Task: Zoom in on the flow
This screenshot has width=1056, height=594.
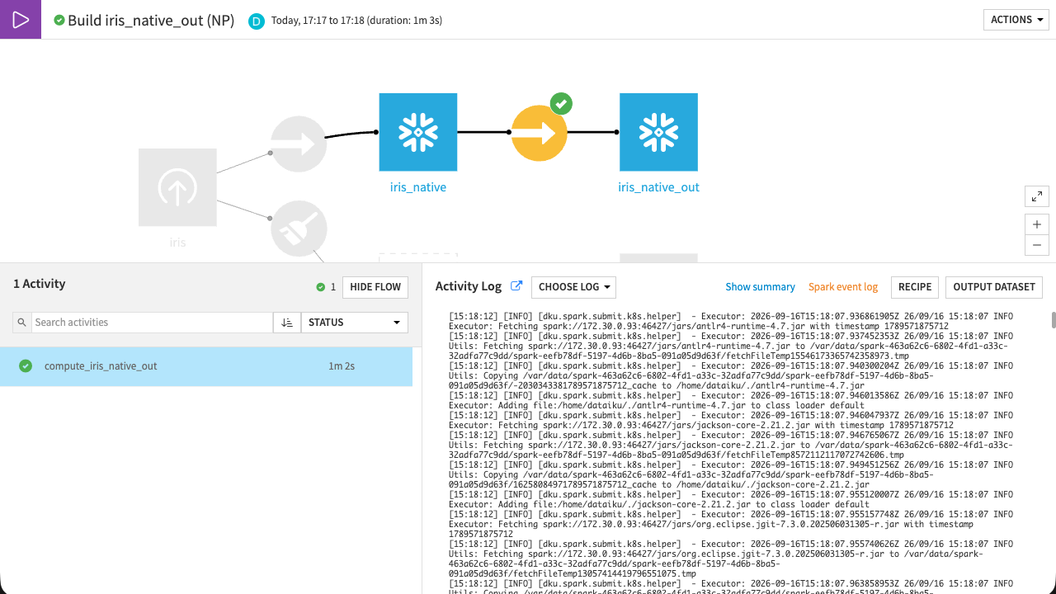Action: [1037, 224]
